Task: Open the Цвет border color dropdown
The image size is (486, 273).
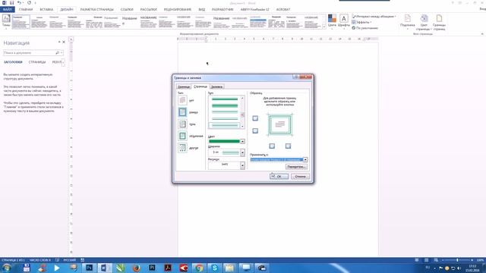Action: click(242, 142)
